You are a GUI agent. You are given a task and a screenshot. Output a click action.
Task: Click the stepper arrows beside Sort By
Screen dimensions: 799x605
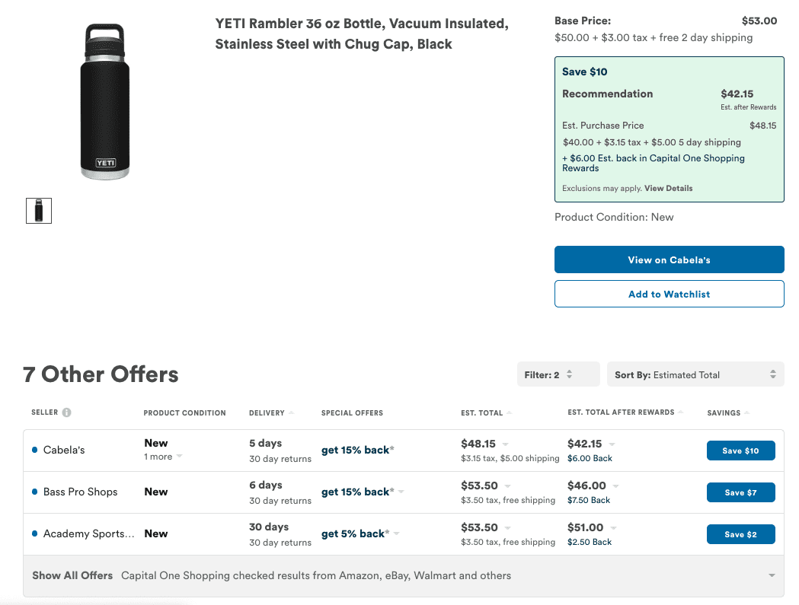point(772,374)
